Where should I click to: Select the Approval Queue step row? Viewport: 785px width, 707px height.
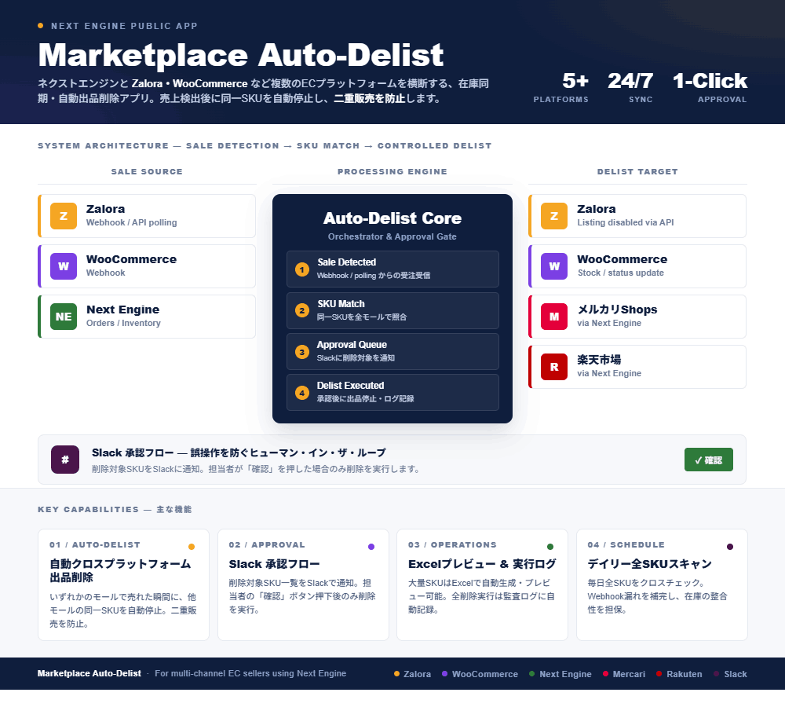pyautogui.click(x=392, y=352)
